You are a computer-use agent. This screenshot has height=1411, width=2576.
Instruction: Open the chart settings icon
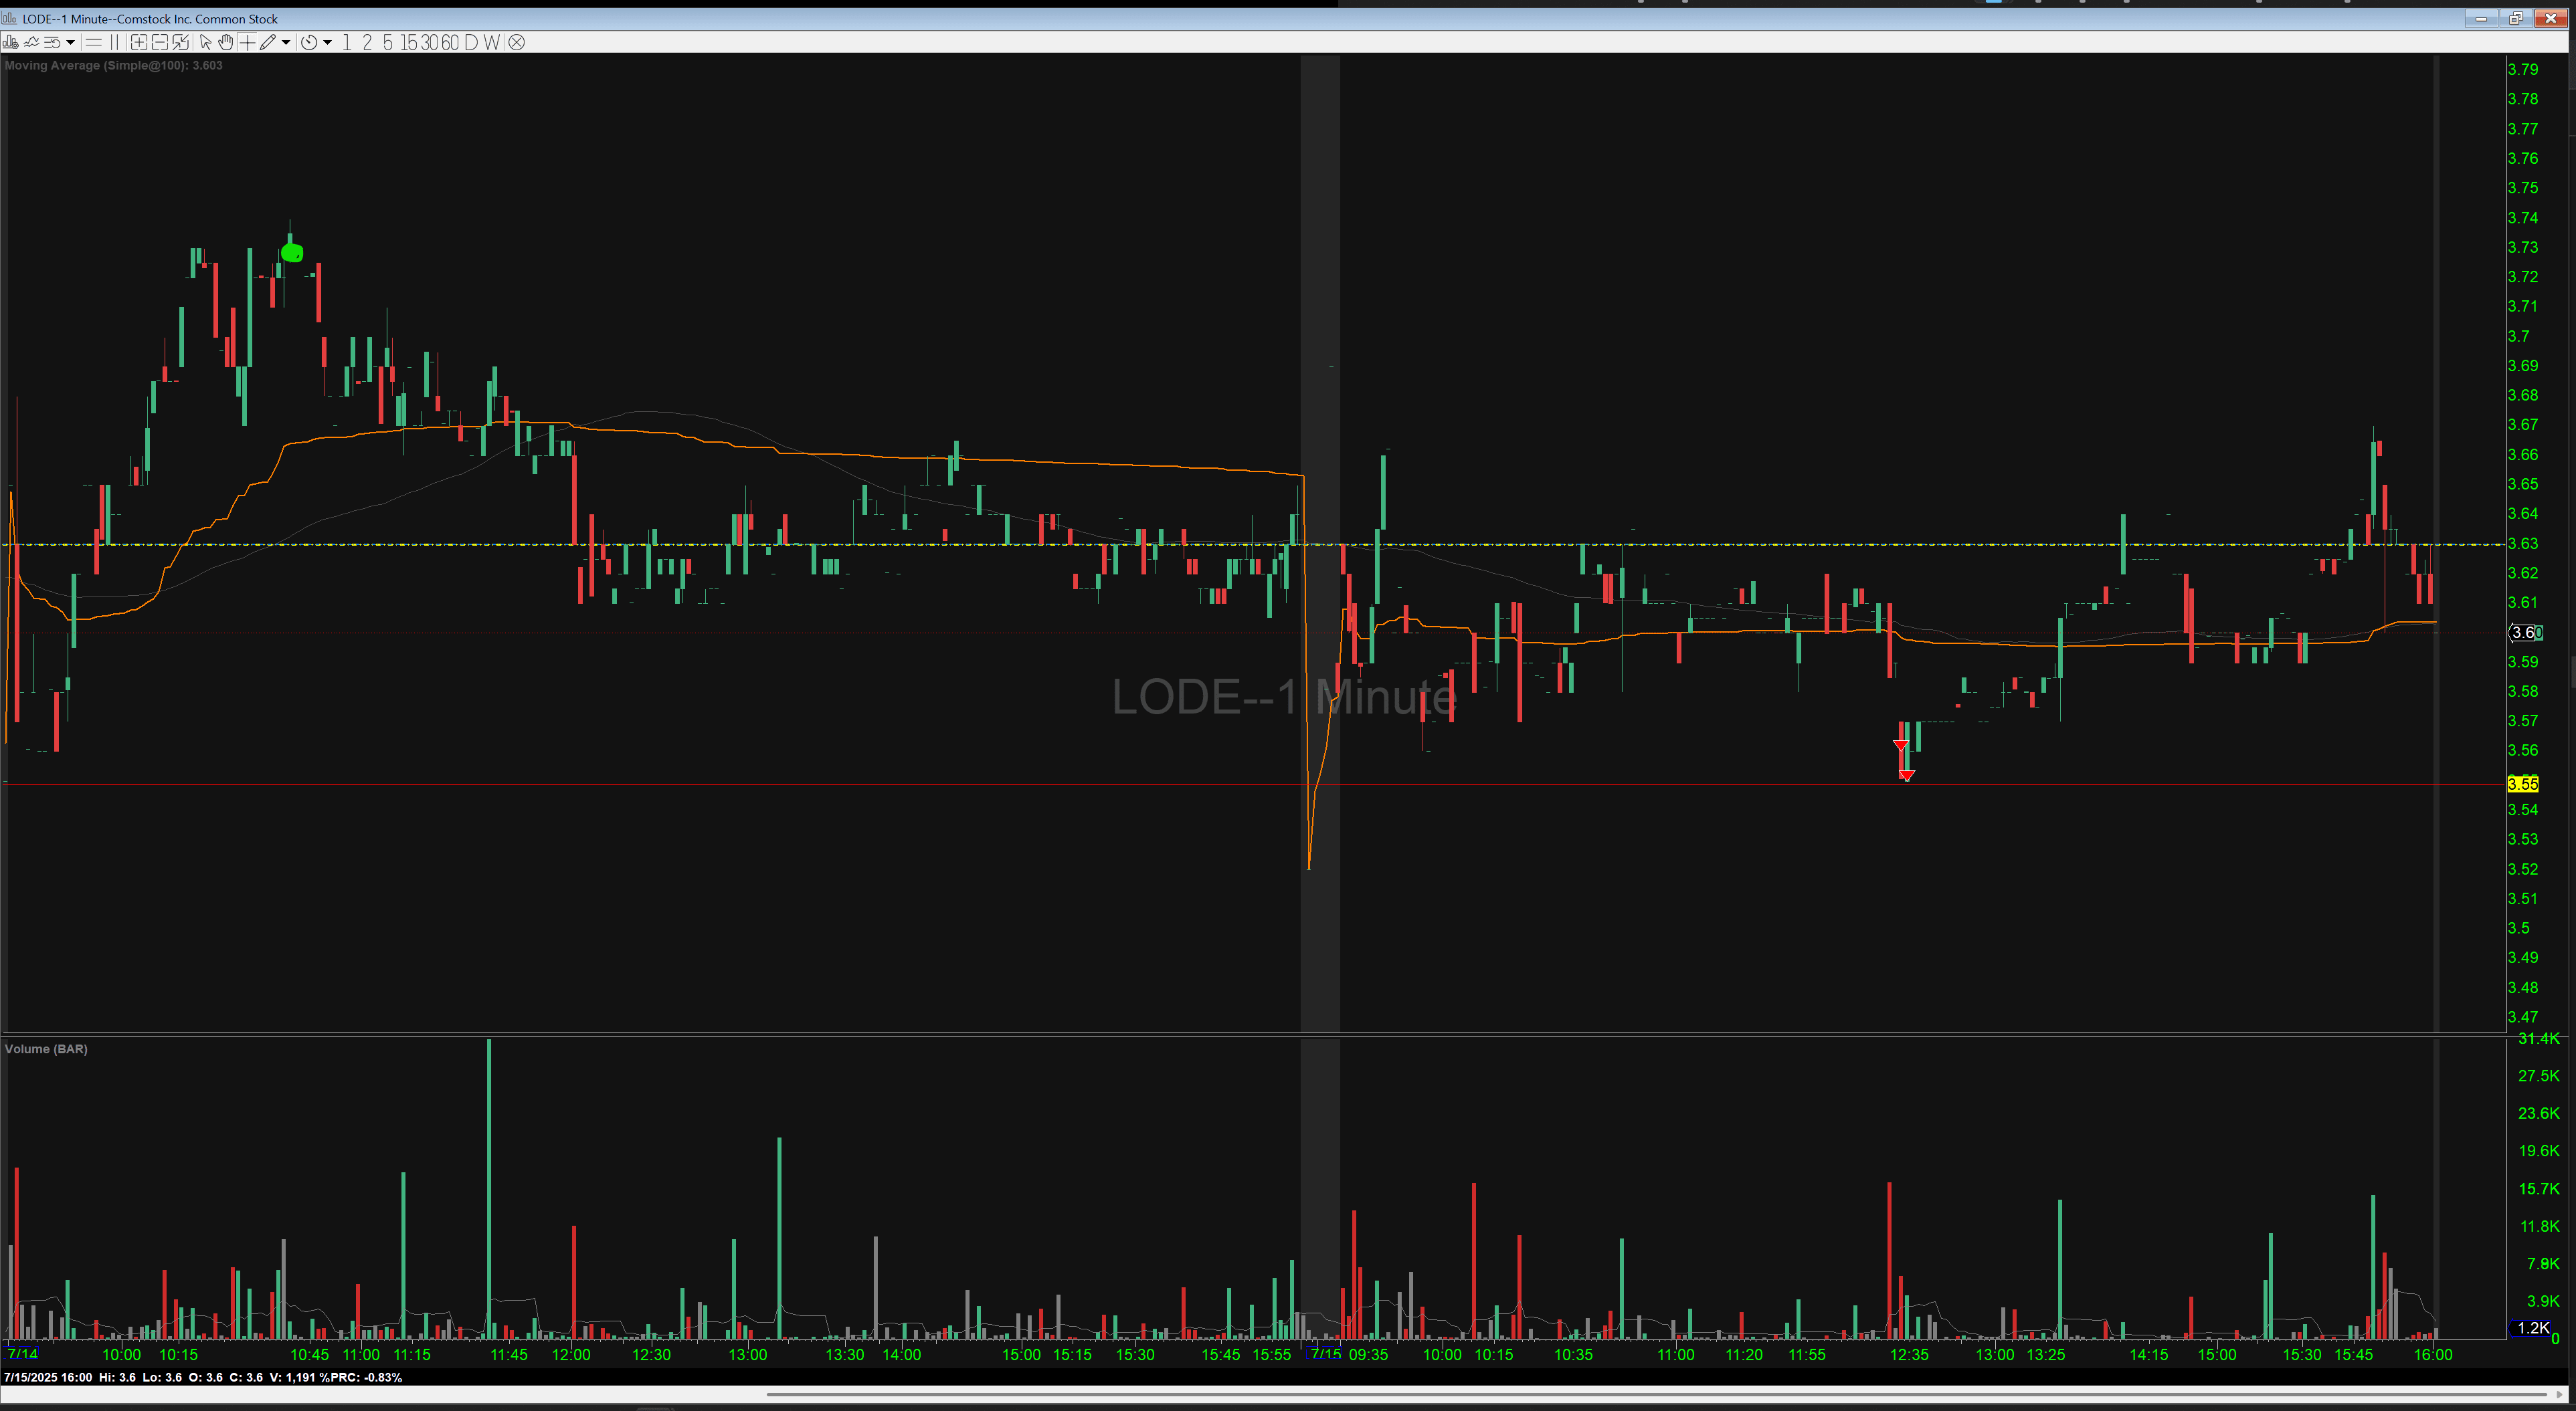pyautogui.click(x=10, y=42)
